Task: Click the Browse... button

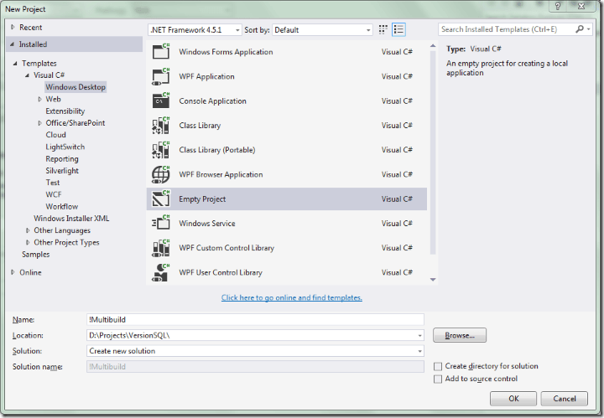Action: (x=460, y=335)
